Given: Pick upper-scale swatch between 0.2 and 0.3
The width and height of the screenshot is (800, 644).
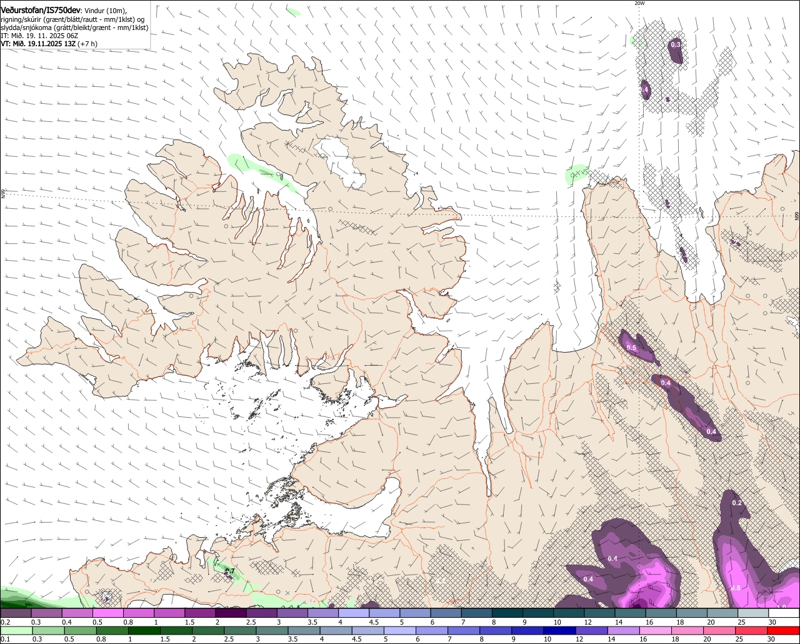Looking at the screenshot, I should pos(16,613).
